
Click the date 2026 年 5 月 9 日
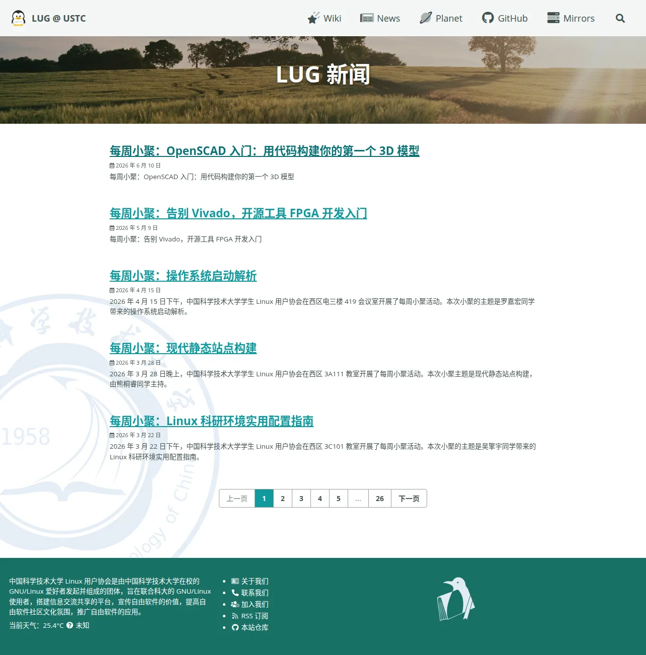137,228
